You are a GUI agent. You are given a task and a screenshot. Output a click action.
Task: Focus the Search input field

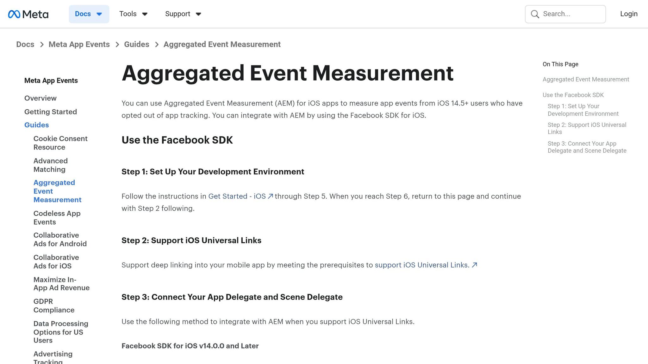point(565,14)
